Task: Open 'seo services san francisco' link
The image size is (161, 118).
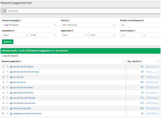Action: pos(24,98)
